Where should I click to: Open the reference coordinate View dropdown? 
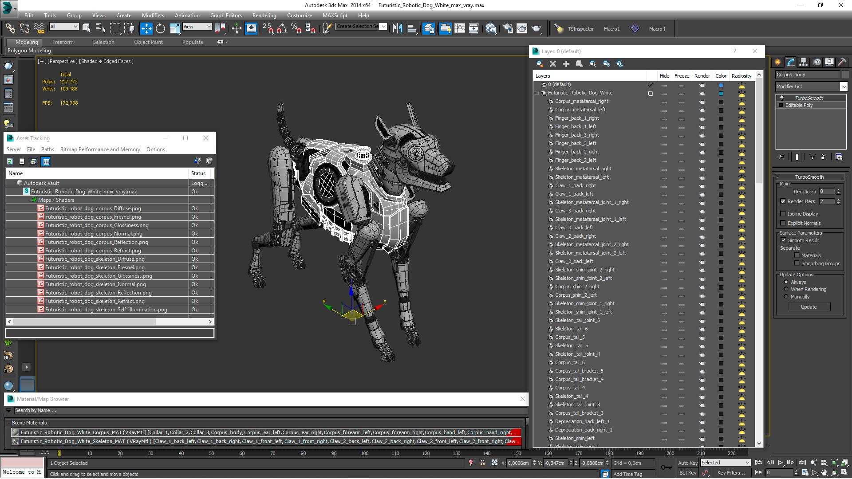(x=197, y=27)
